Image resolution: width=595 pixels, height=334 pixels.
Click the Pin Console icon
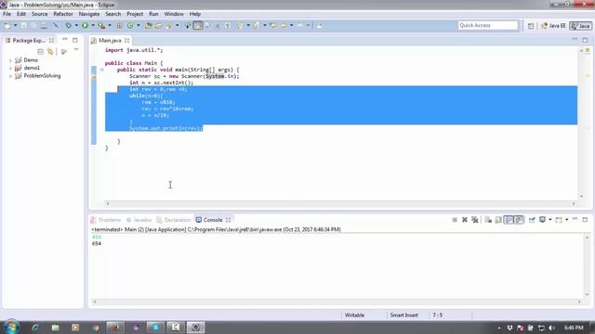coord(532,220)
